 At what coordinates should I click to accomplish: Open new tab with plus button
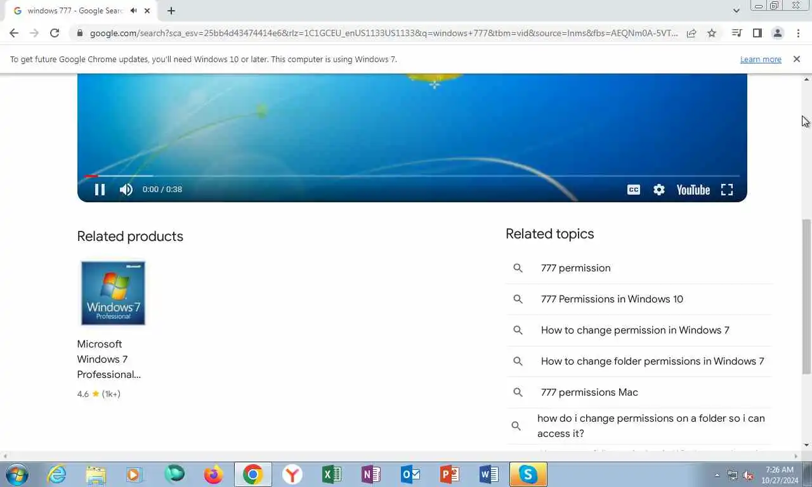(171, 11)
